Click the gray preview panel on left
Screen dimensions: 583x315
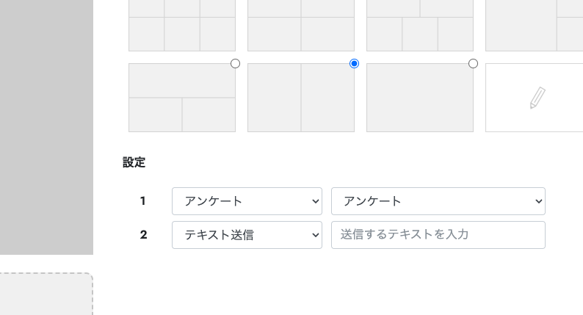(x=46, y=127)
